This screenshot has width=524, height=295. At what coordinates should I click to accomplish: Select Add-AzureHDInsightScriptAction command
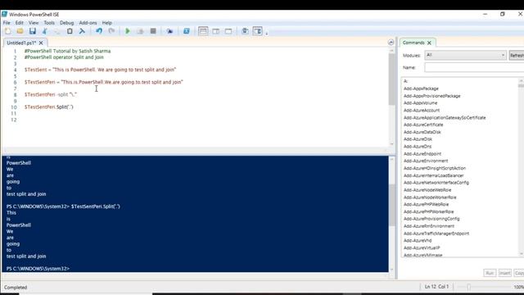[435, 168]
